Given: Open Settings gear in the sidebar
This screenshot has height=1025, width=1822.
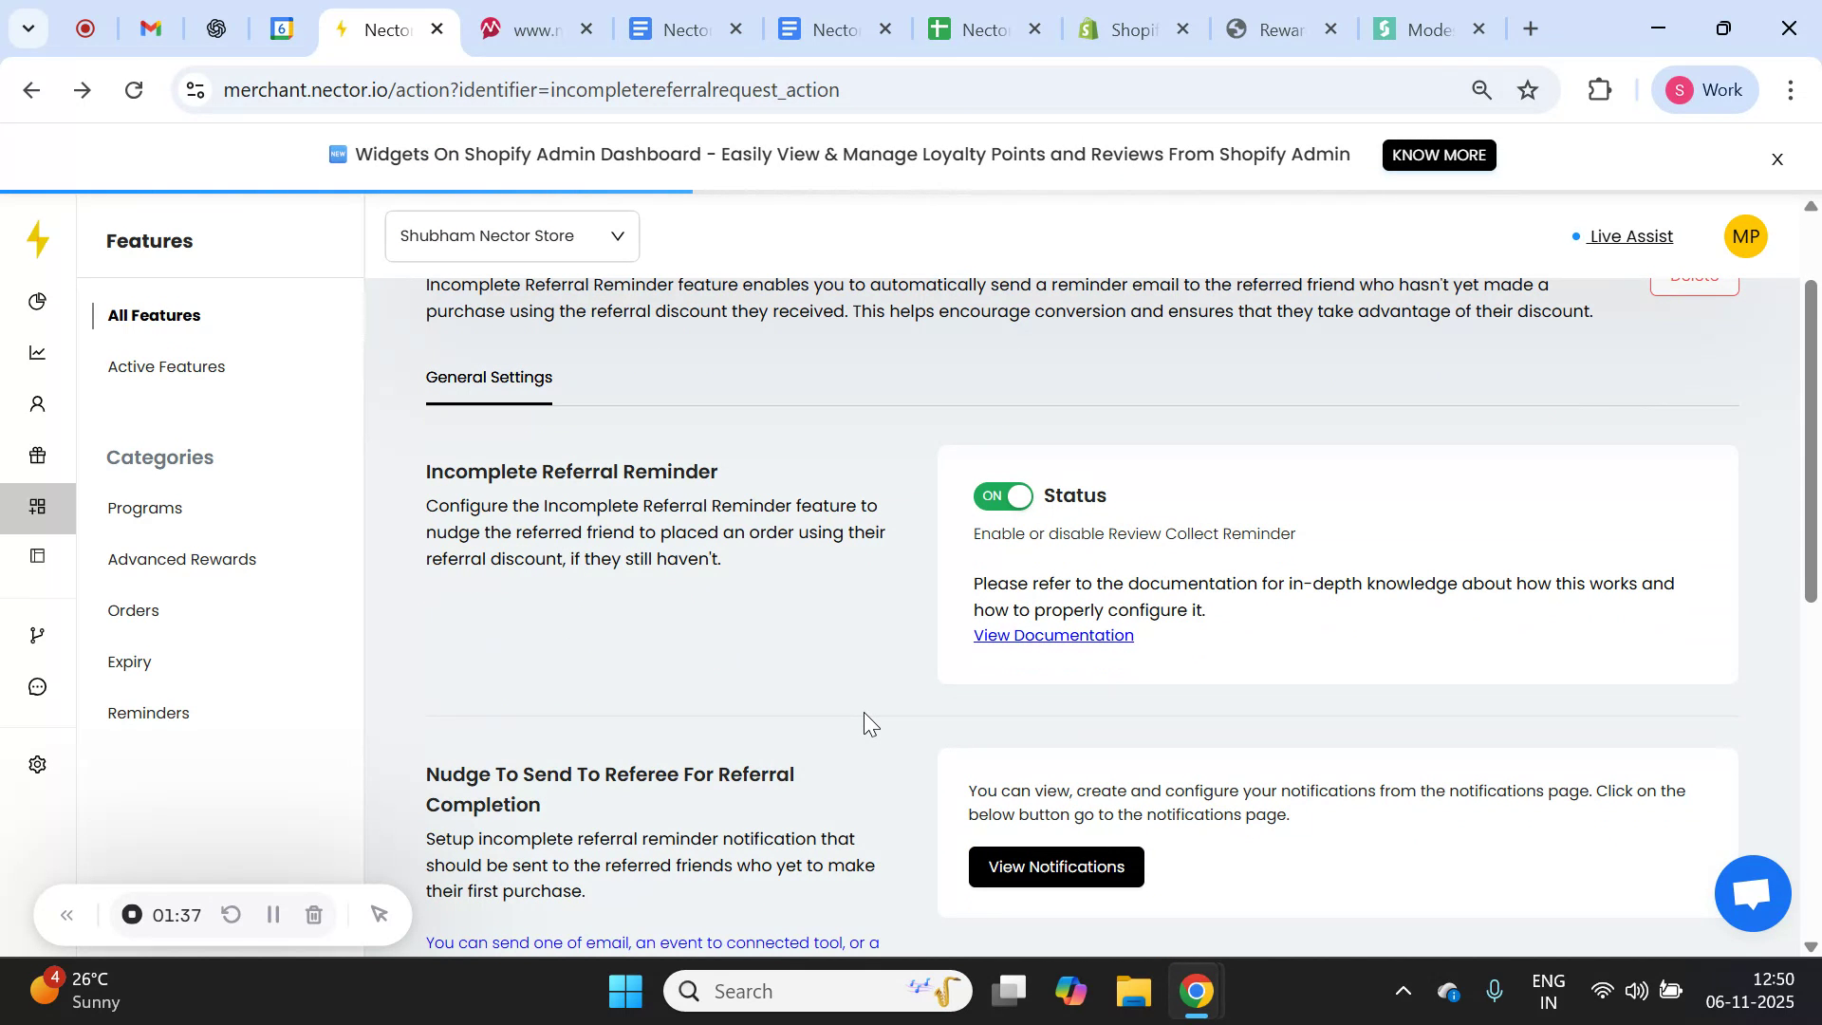Looking at the screenshot, I should (37, 764).
